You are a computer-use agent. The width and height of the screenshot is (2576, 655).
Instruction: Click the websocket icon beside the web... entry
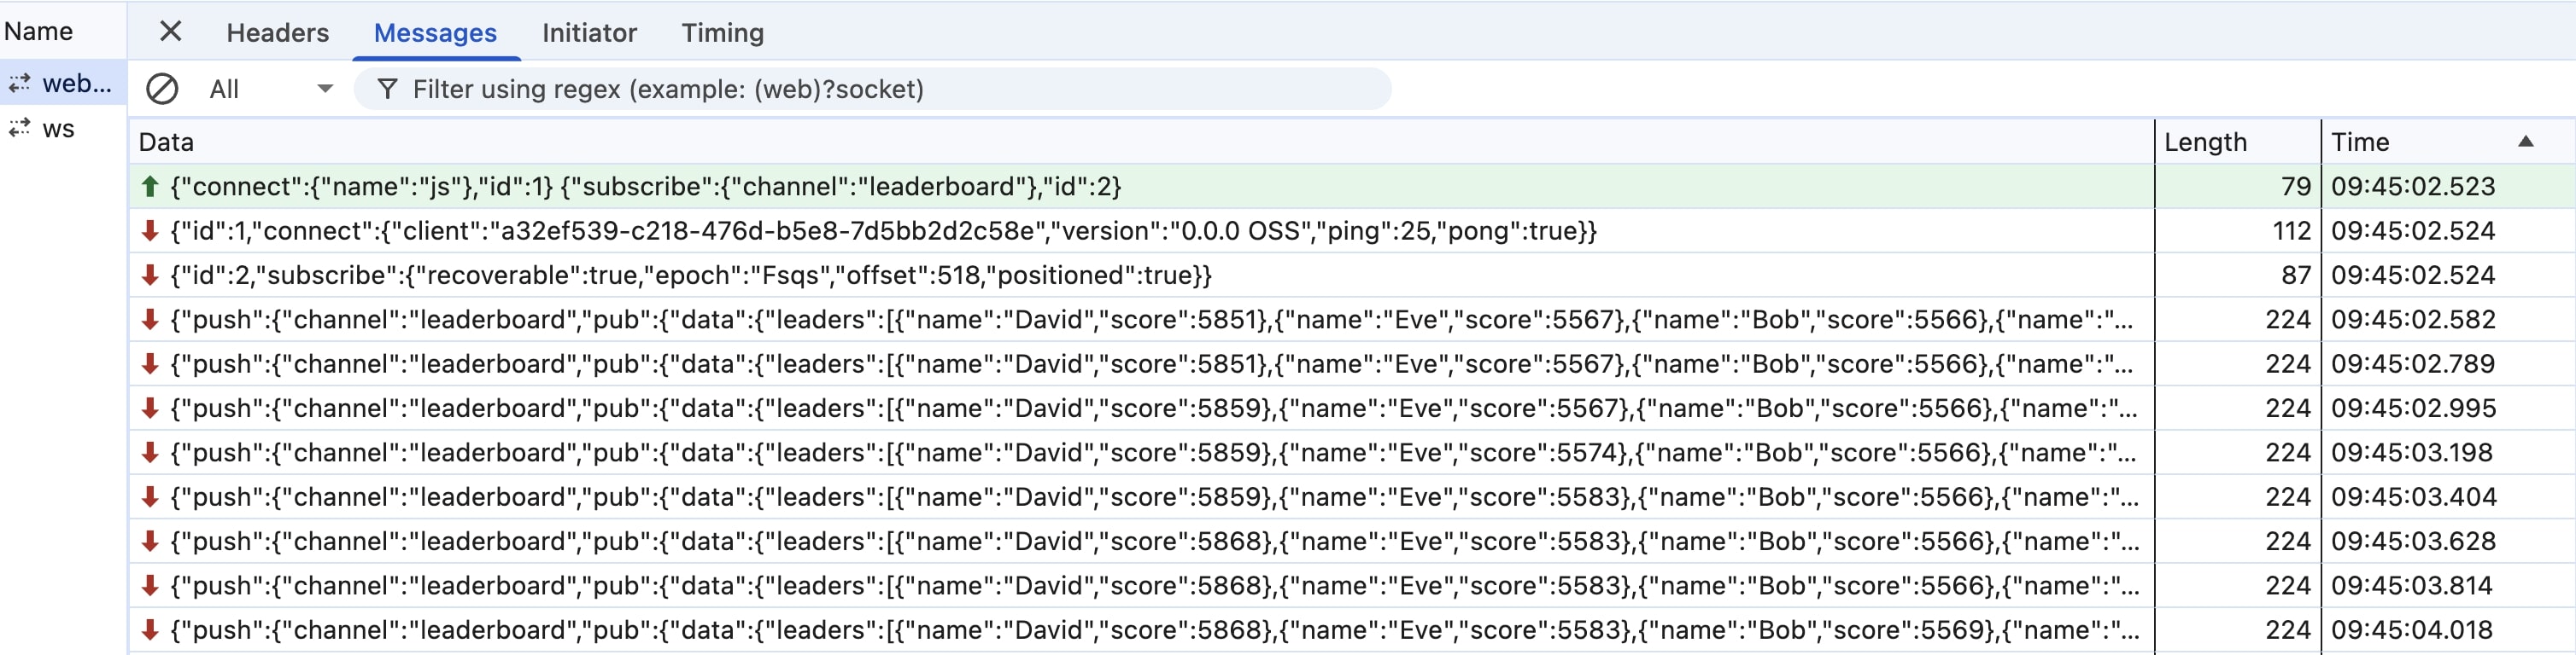click(x=19, y=83)
